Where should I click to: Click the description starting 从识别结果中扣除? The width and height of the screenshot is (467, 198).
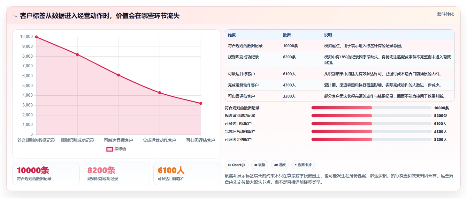pyautogui.click(x=383, y=74)
